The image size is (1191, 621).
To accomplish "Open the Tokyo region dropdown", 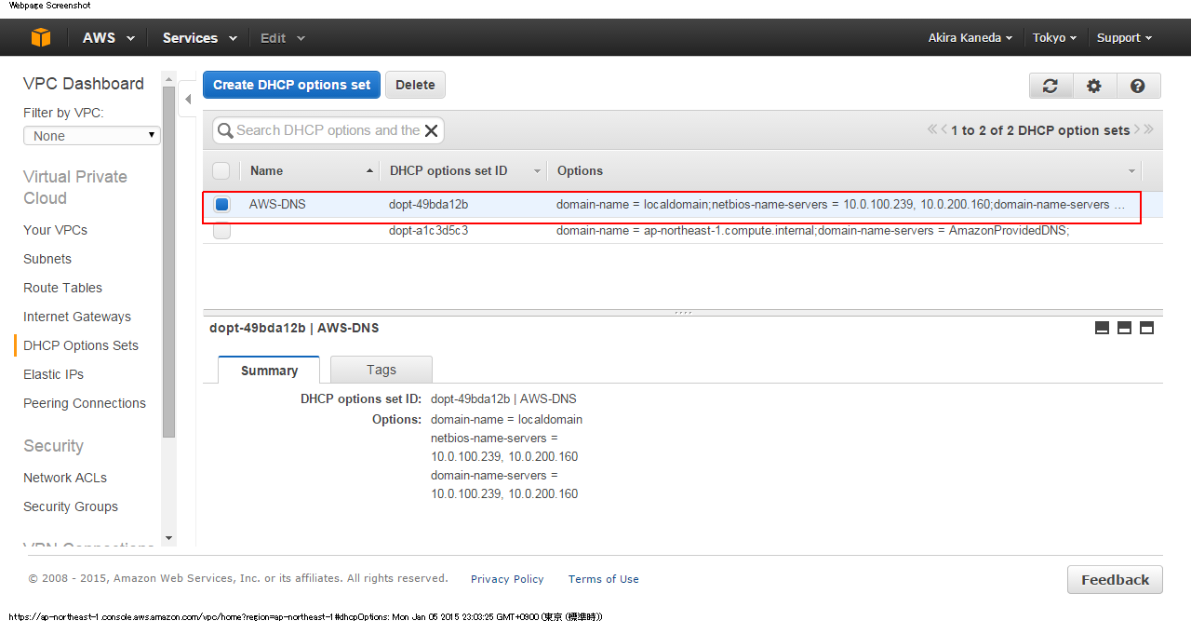I will (x=1054, y=38).
